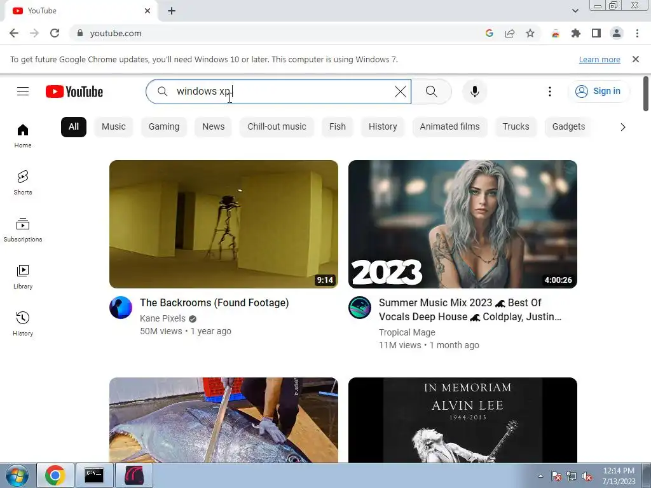Open YouTube settings three-dot menu

coord(550,91)
